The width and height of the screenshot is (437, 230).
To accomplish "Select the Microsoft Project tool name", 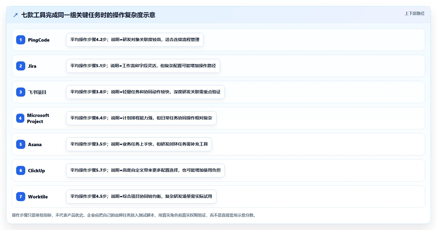I will tap(38, 118).
